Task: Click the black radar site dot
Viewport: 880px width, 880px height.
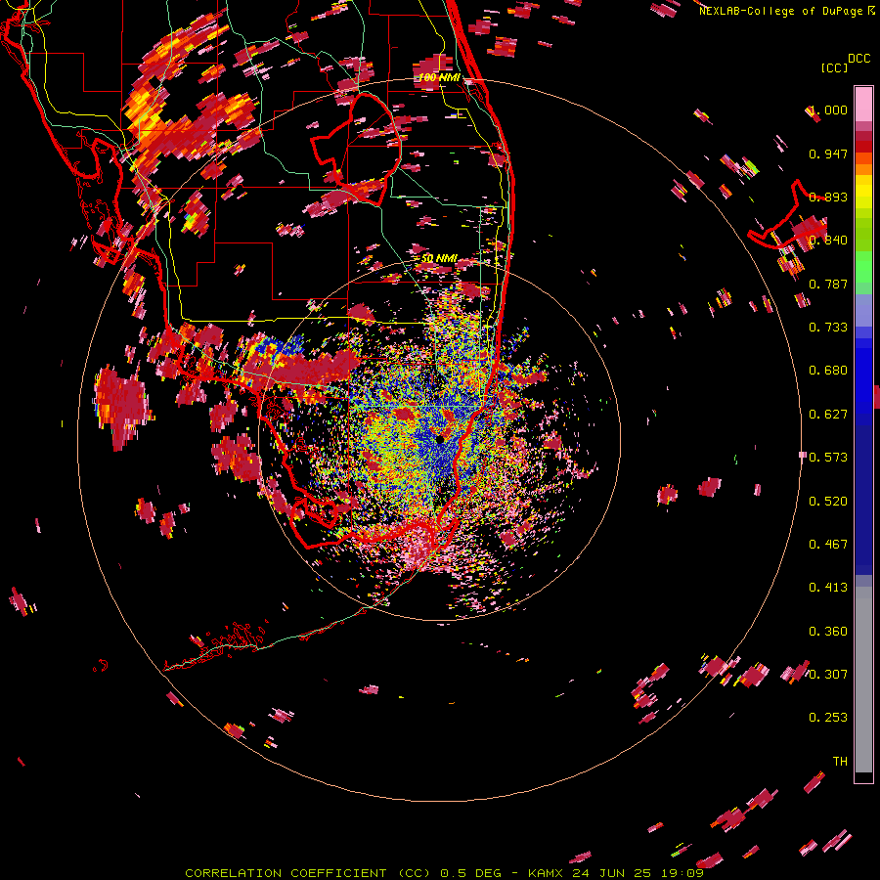Action: pos(440,439)
